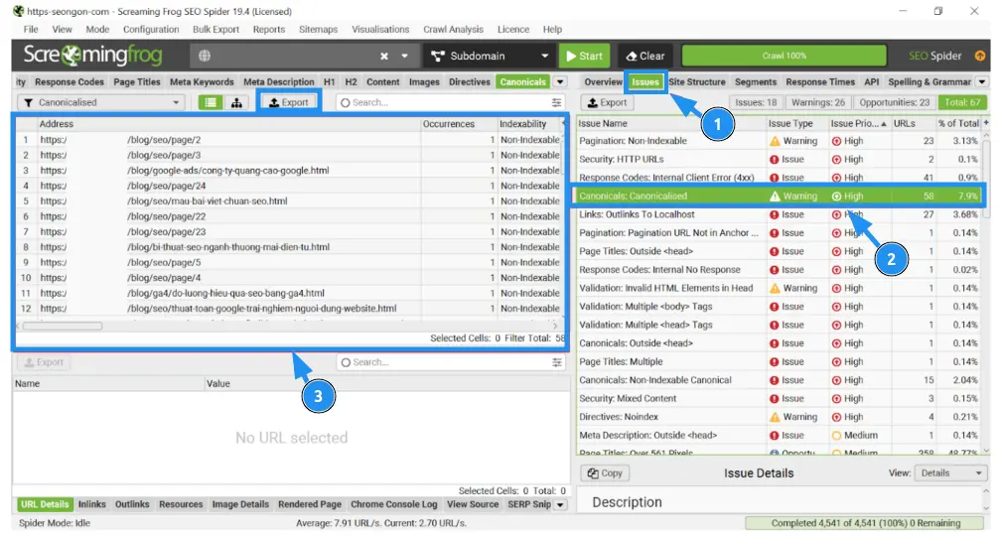Select the Links: Outlinks To Localhost row
This screenshot has height=536, width=1000.
point(671,214)
